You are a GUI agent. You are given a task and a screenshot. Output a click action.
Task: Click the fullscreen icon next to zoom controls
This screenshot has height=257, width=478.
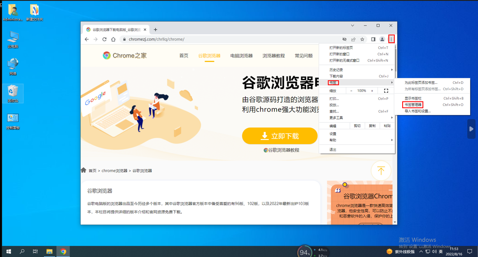click(x=386, y=91)
